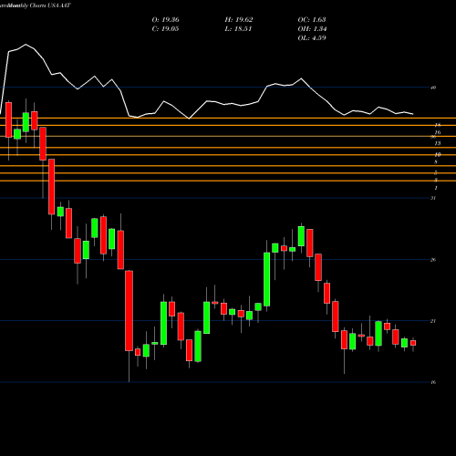The image size is (456, 456).
Task: Click the 'Monthly Charts USA AAT' title
Action: (38, 5)
